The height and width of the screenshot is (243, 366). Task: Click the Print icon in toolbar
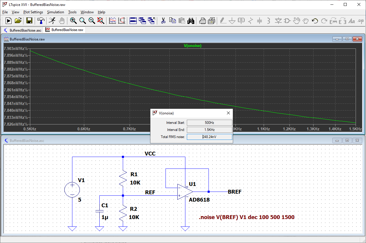coord(203,21)
